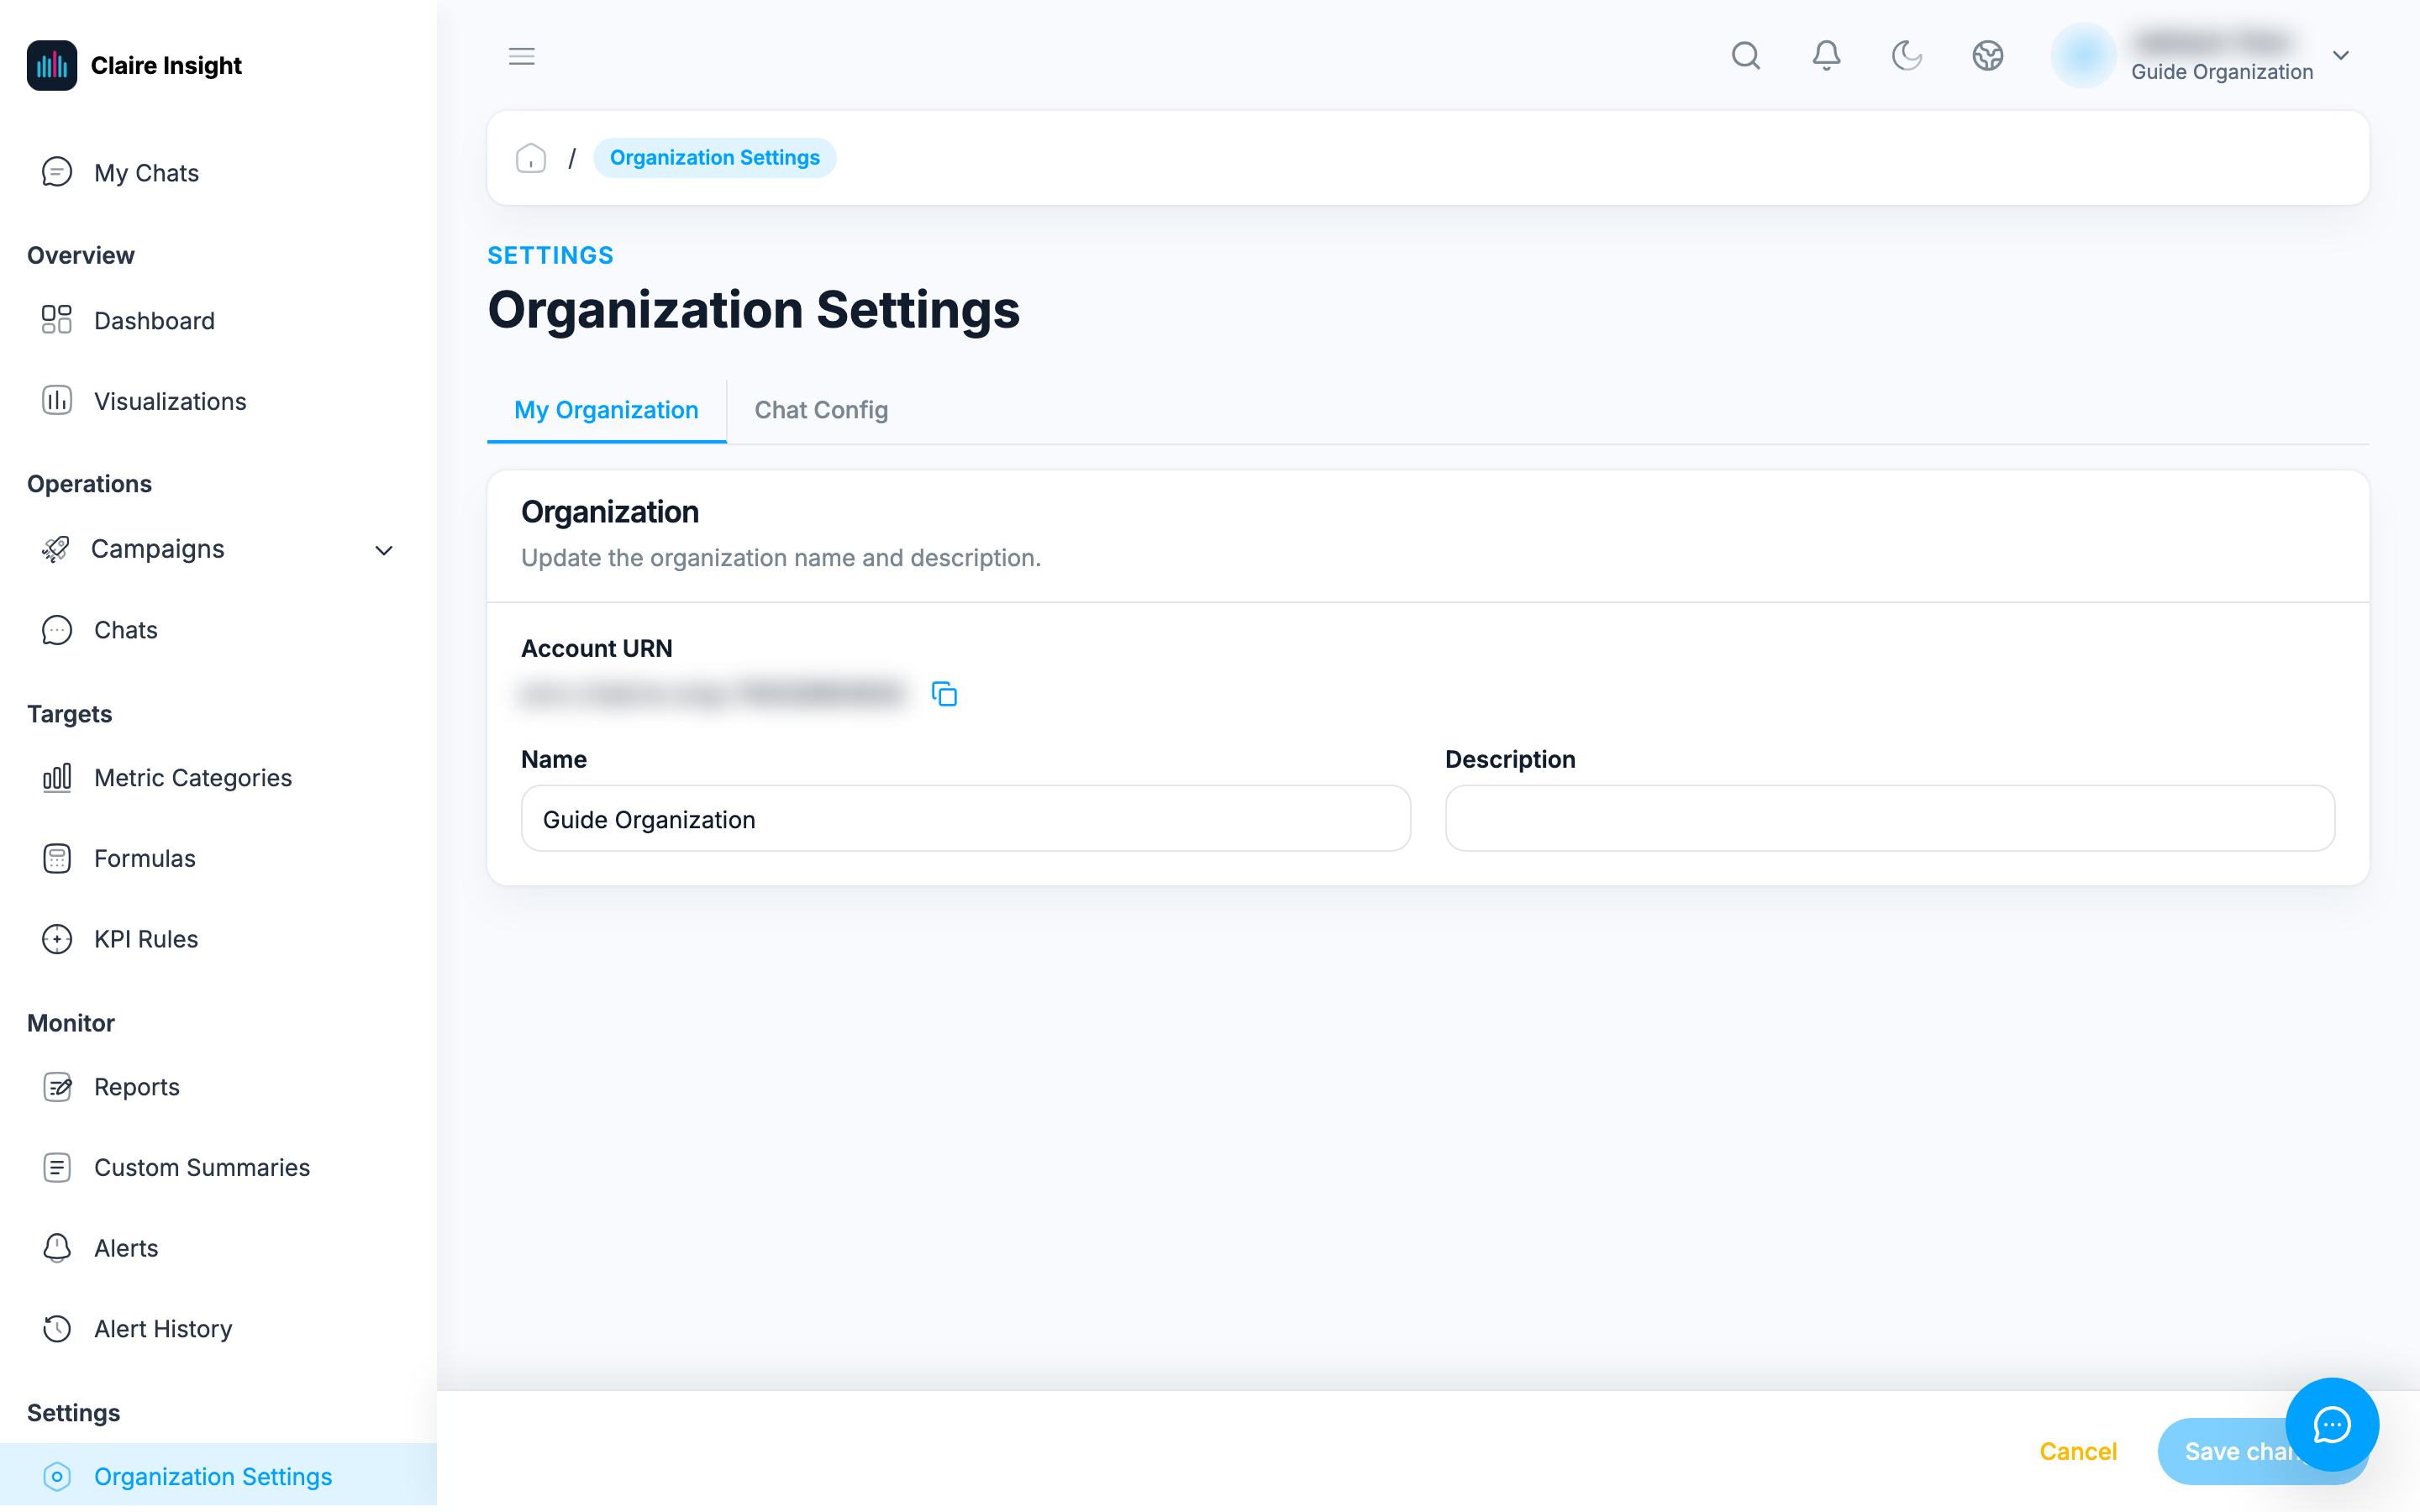Open the notifications bell icon
The height and width of the screenshot is (1512, 2420).
coord(1827,55)
